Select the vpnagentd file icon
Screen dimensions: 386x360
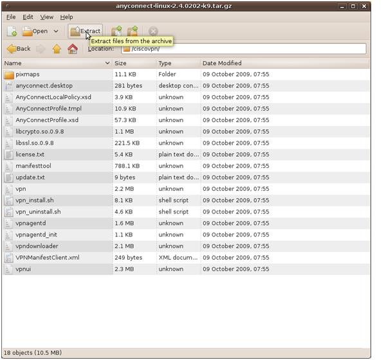click(x=9, y=223)
